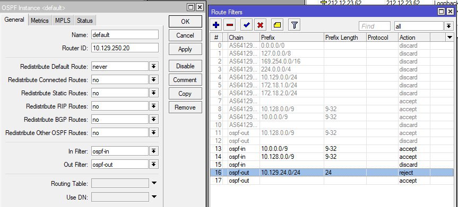Click the Router ID input field

coord(125,48)
